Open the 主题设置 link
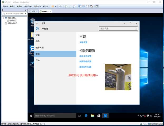This screenshot has width=164, height=126. pos(83,42)
